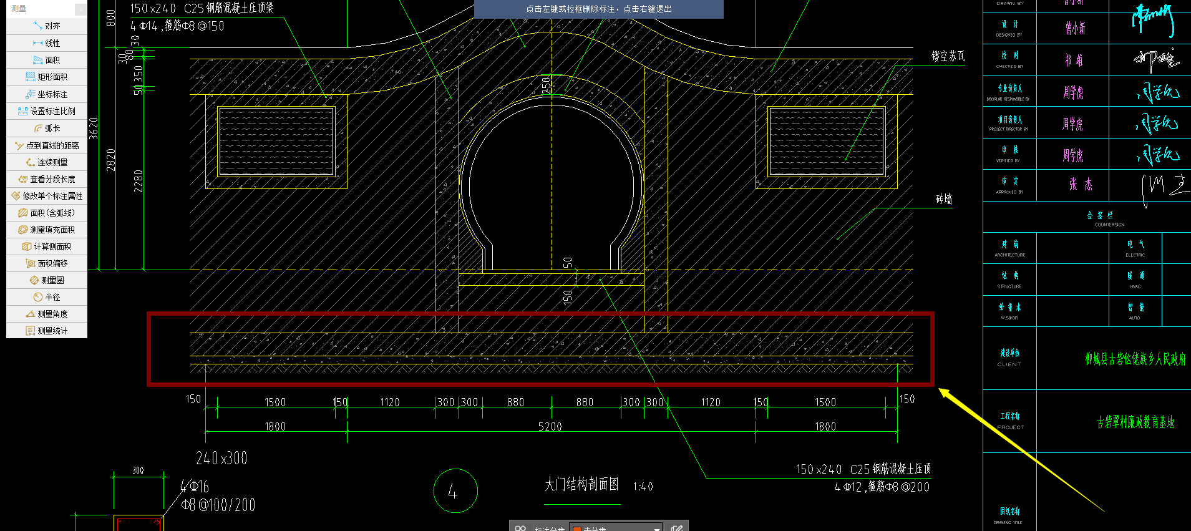Select the 测量角度 angle measure tool
The height and width of the screenshot is (531, 1191).
tap(47, 314)
